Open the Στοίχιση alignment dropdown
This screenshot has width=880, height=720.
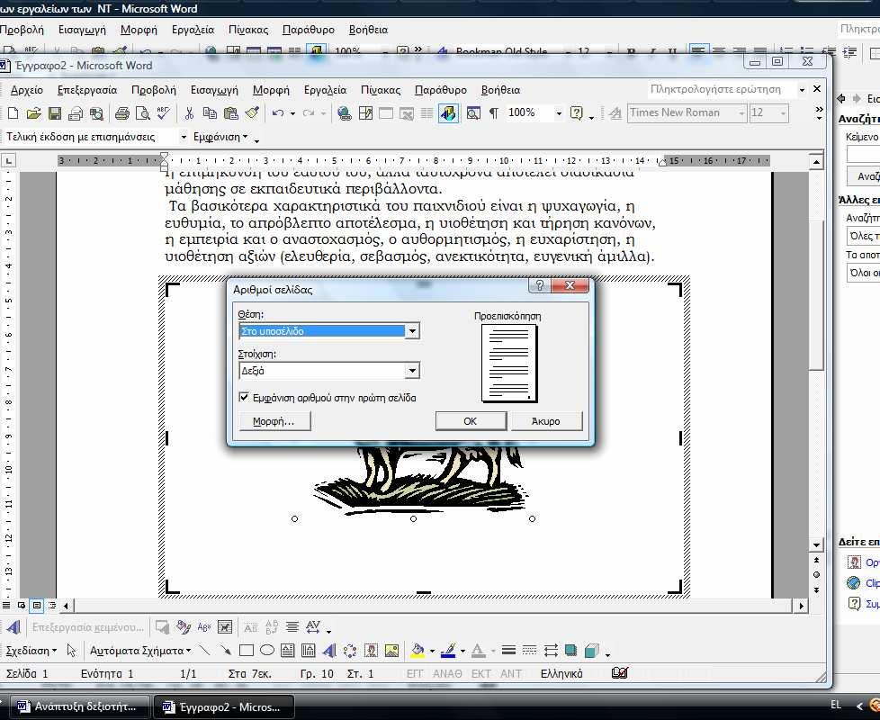pos(412,371)
